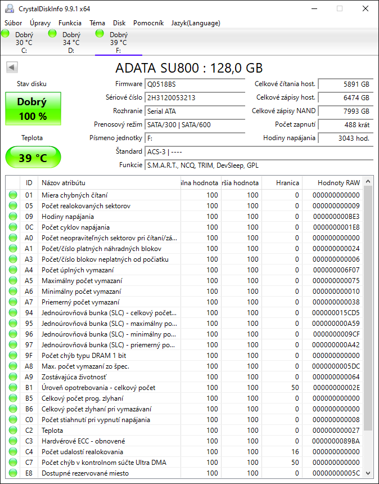Select the Počet udalostí realokovania row
Viewport: 379px width, 484px height.
tap(184, 452)
